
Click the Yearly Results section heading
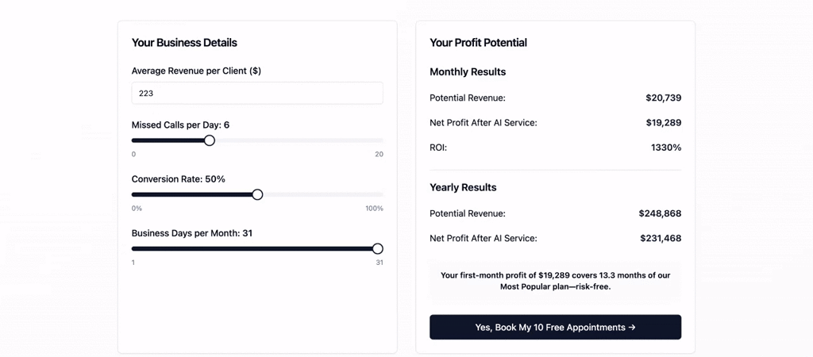coord(463,187)
